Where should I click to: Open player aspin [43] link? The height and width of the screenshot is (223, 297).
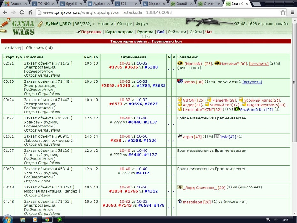tap(192, 137)
